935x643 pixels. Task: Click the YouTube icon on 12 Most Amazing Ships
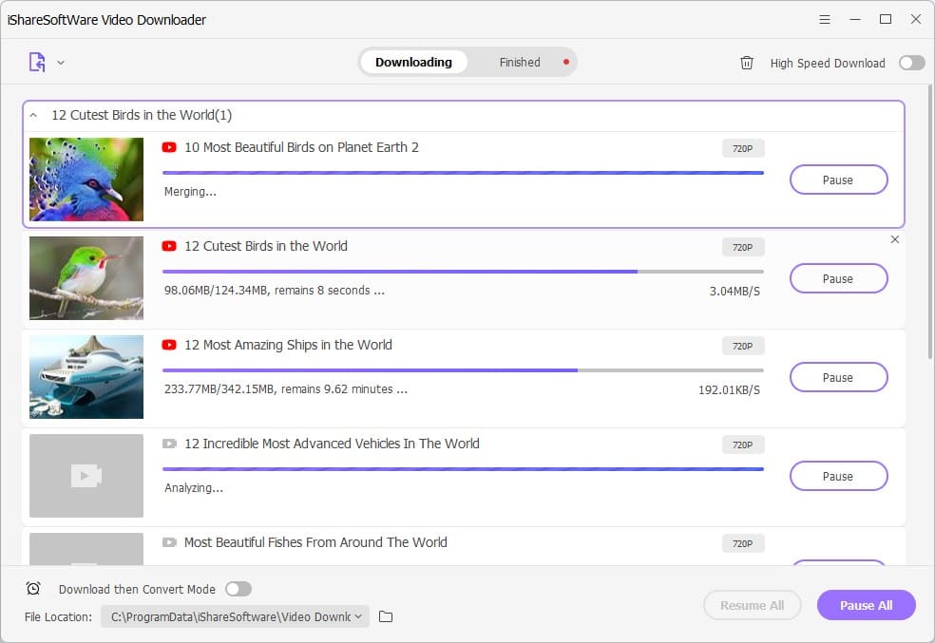169,345
